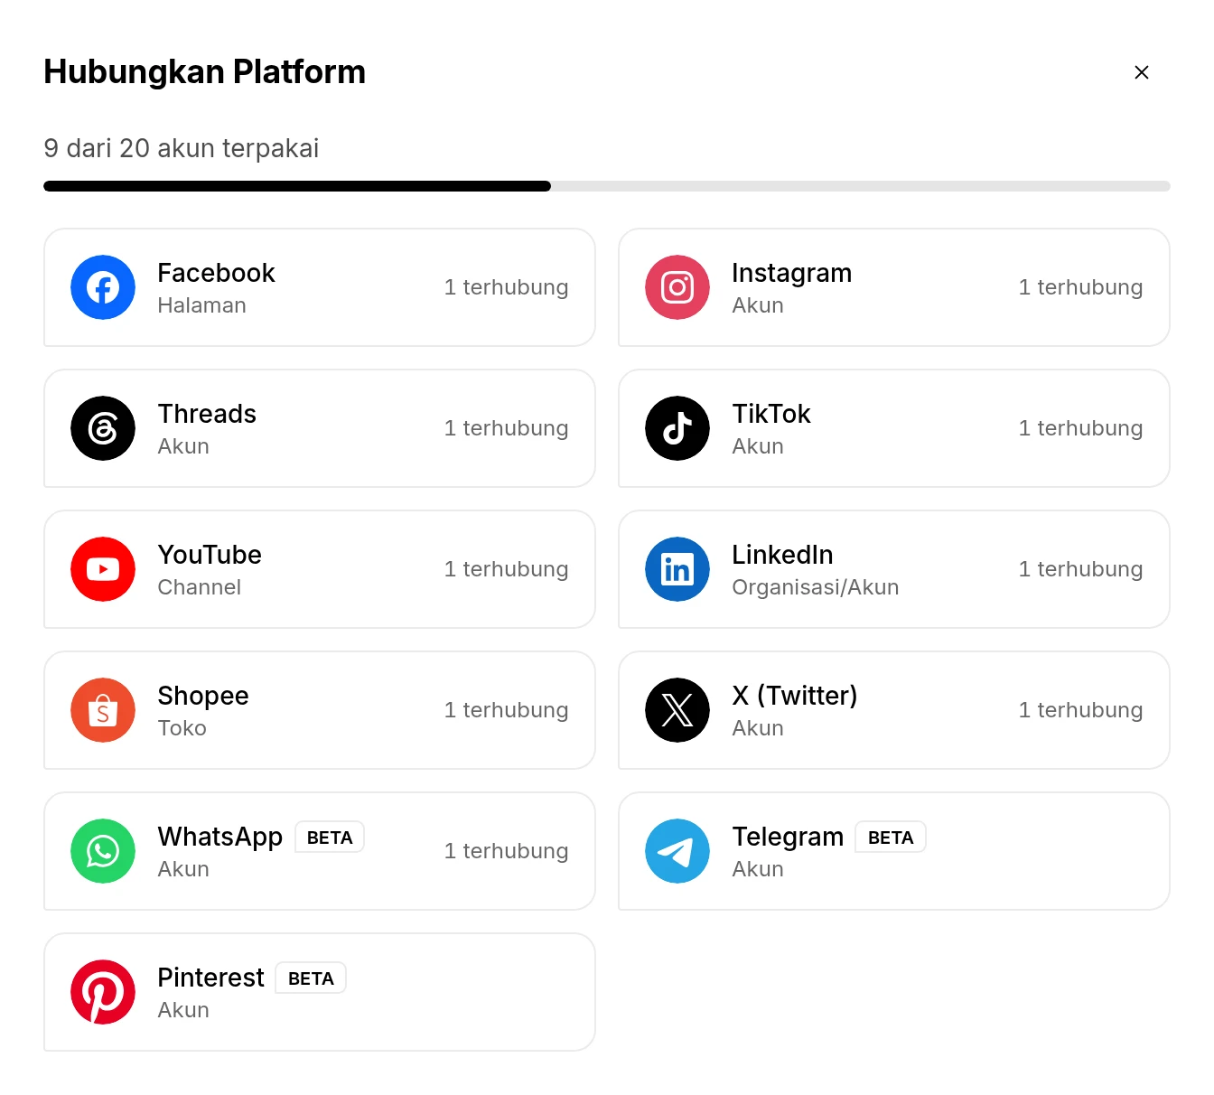Click the Instagram logo icon
1214x1095 pixels.
[677, 287]
